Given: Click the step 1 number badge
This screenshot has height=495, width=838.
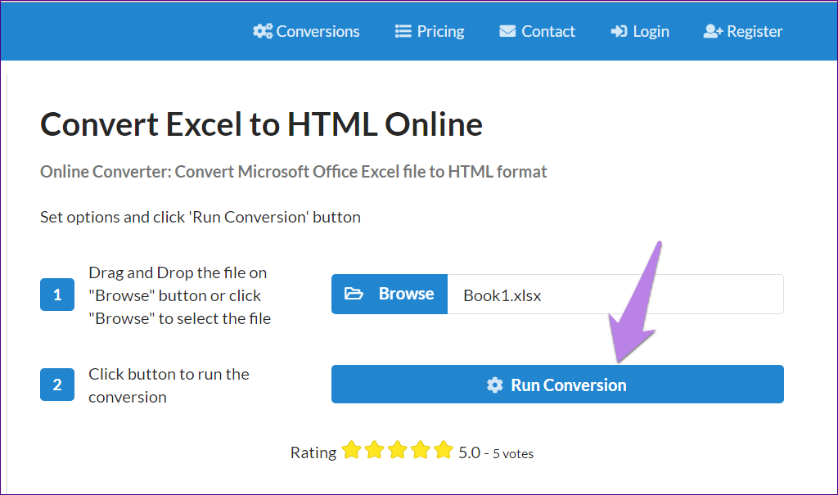Looking at the screenshot, I should pos(57,295).
